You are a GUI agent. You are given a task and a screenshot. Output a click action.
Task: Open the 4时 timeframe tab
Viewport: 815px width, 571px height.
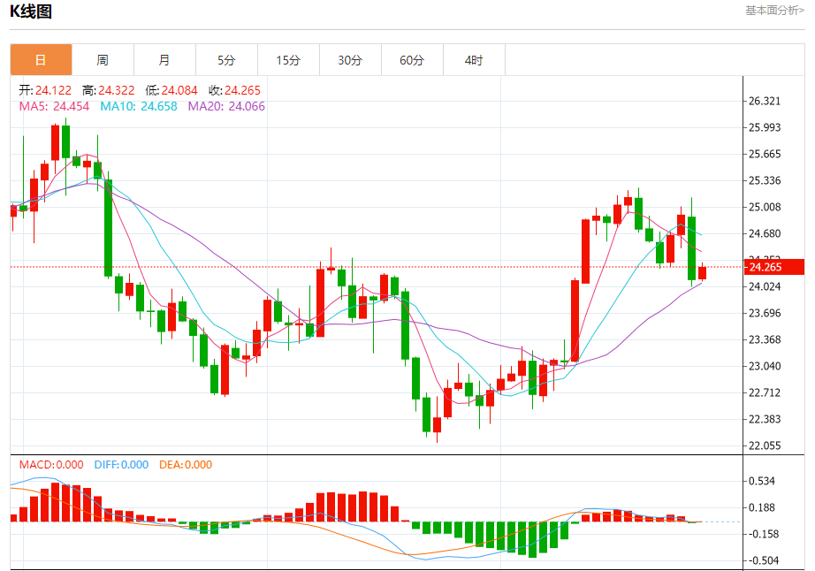point(474,60)
